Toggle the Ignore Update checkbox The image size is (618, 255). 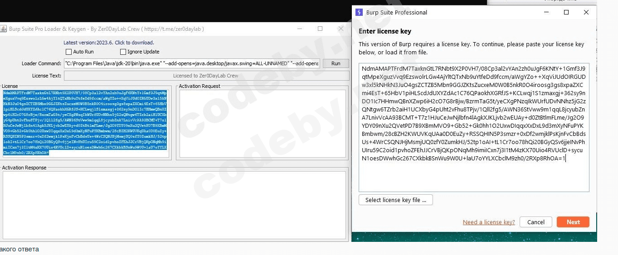coord(123,52)
